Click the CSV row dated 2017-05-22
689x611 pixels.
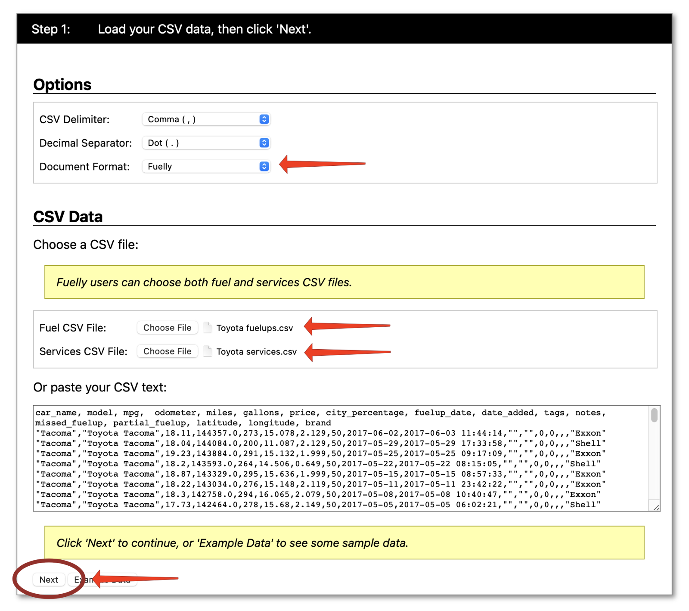[x=318, y=464]
